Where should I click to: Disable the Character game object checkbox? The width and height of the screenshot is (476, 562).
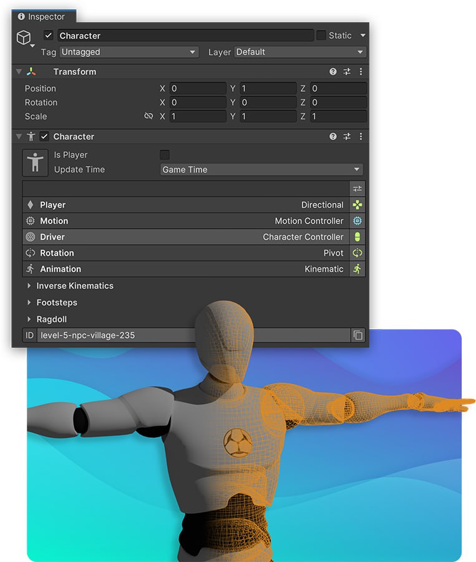pyautogui.click(x=49, y=36)
